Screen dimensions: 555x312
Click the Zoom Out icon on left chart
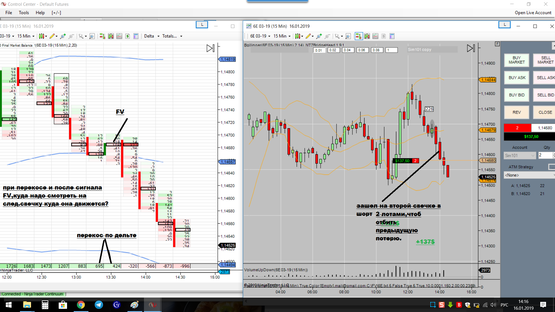click(x=71, y=36)
